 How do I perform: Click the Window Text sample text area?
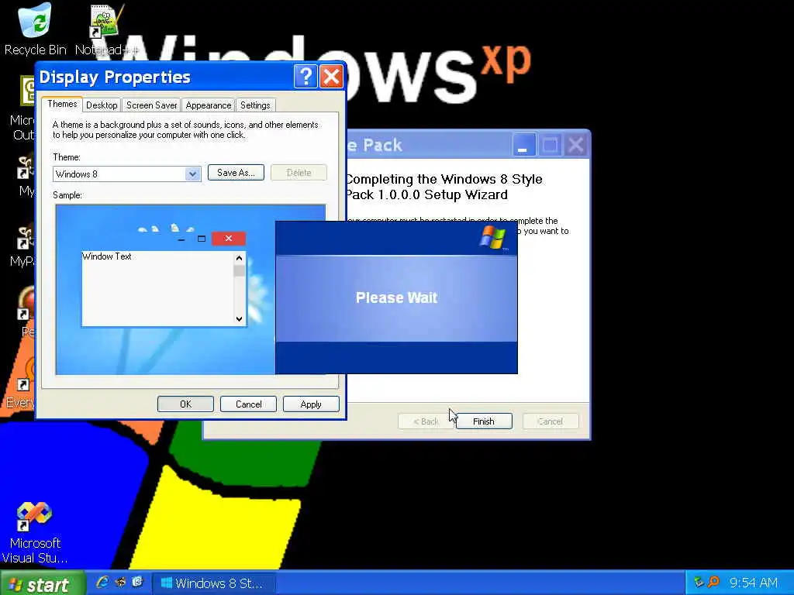coord(157,289)
